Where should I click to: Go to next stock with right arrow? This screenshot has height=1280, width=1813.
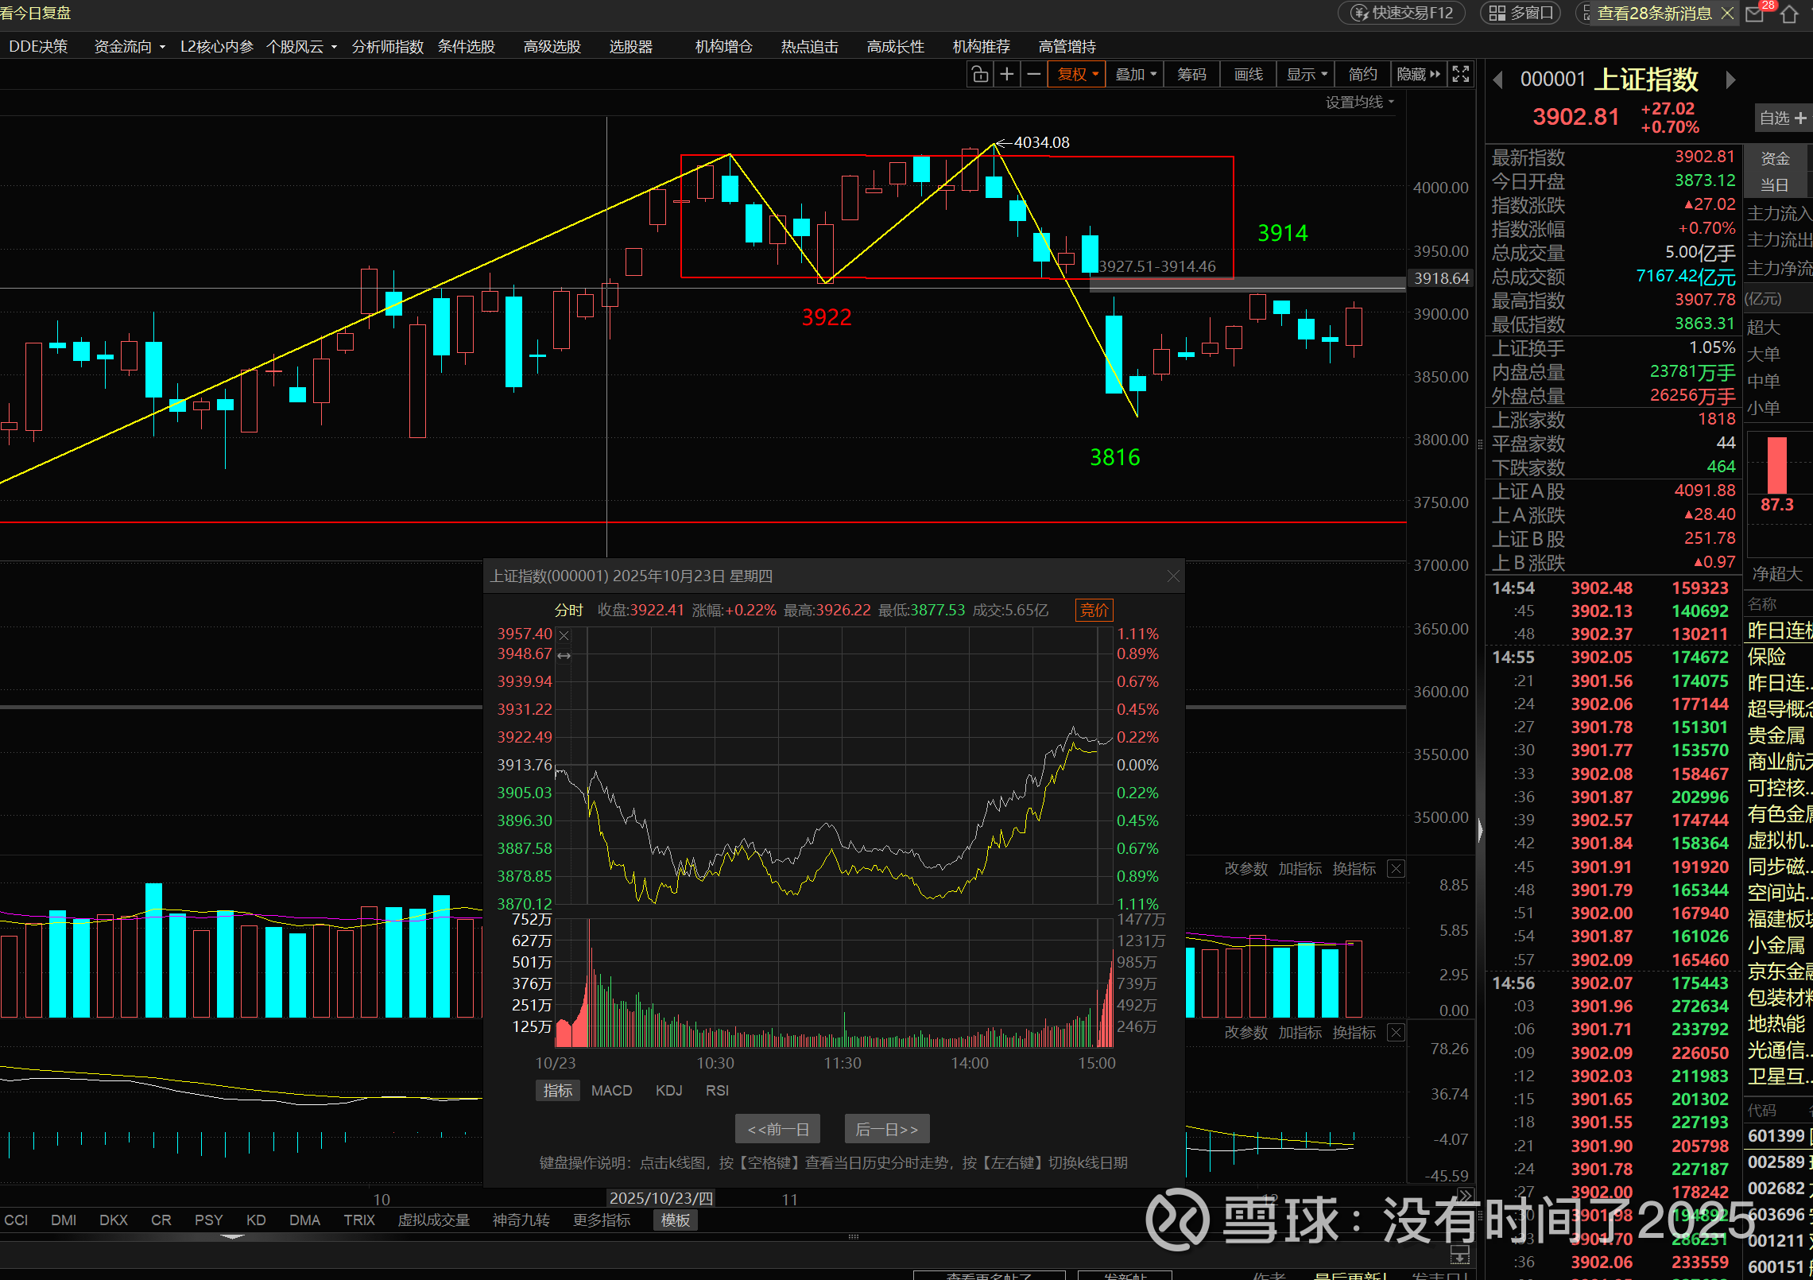(x=1730, y=80)
